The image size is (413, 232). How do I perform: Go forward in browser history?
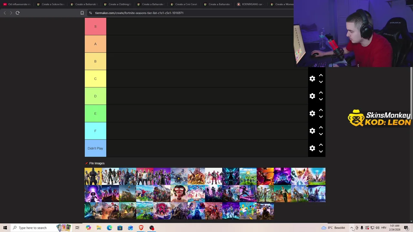click(11, 13)
